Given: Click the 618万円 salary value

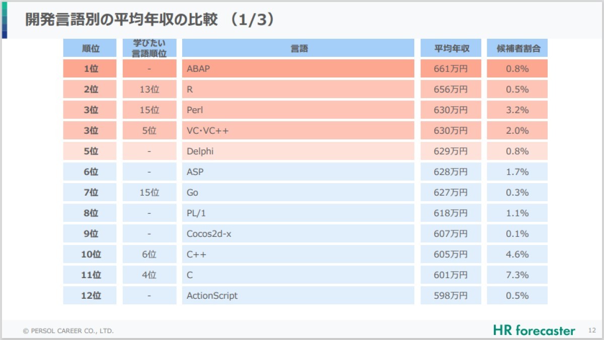Looking at the screenshot, I should pos(451,213).
